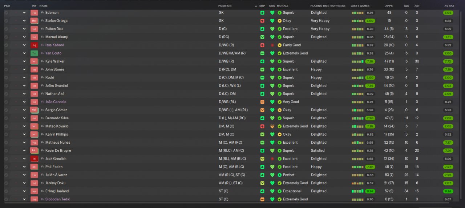465x208 pixels.
Task: Open Bernardo Silva's player profile
Action: pyautogui.click(x=57, y=118)
